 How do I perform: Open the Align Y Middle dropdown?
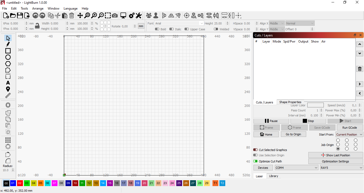(x=277, y=29)
